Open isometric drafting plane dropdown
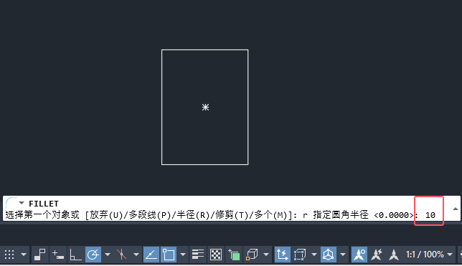The height and width of the screenshot is (266, 462). tap(136, 255)
